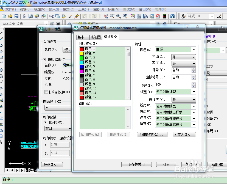The height and width of the screenshot is (184, 227).
Task: Click the 预览(P)... button in plot dialog
Action: point(52,165)
